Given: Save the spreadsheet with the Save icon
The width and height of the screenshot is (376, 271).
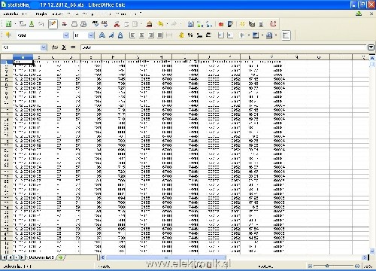Looking at the screenshot, I should point(32,24).
